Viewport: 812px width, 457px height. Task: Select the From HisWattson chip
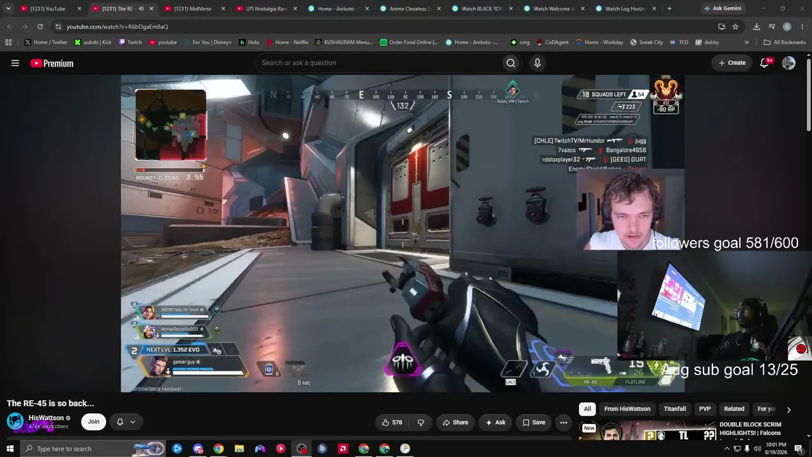(627, 409)
